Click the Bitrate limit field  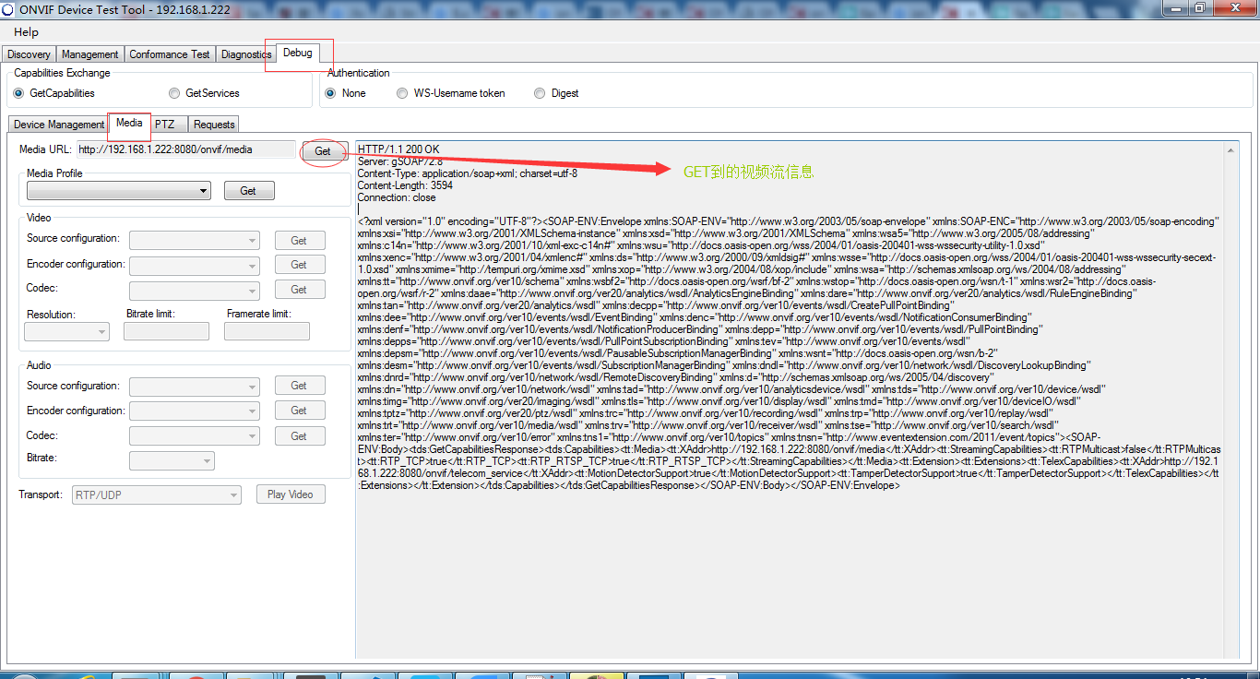(167, 331)
